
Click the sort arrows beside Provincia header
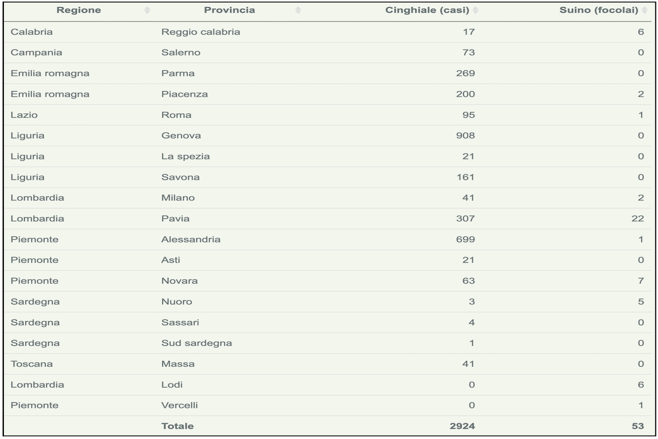click(x=298, y=10)
